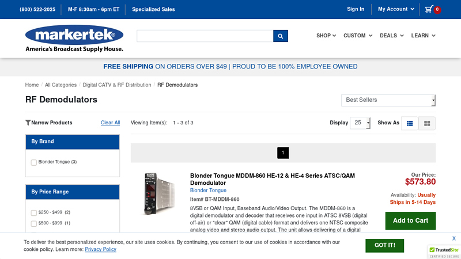
Task: Click the magnifier search button
Action: 281,36
